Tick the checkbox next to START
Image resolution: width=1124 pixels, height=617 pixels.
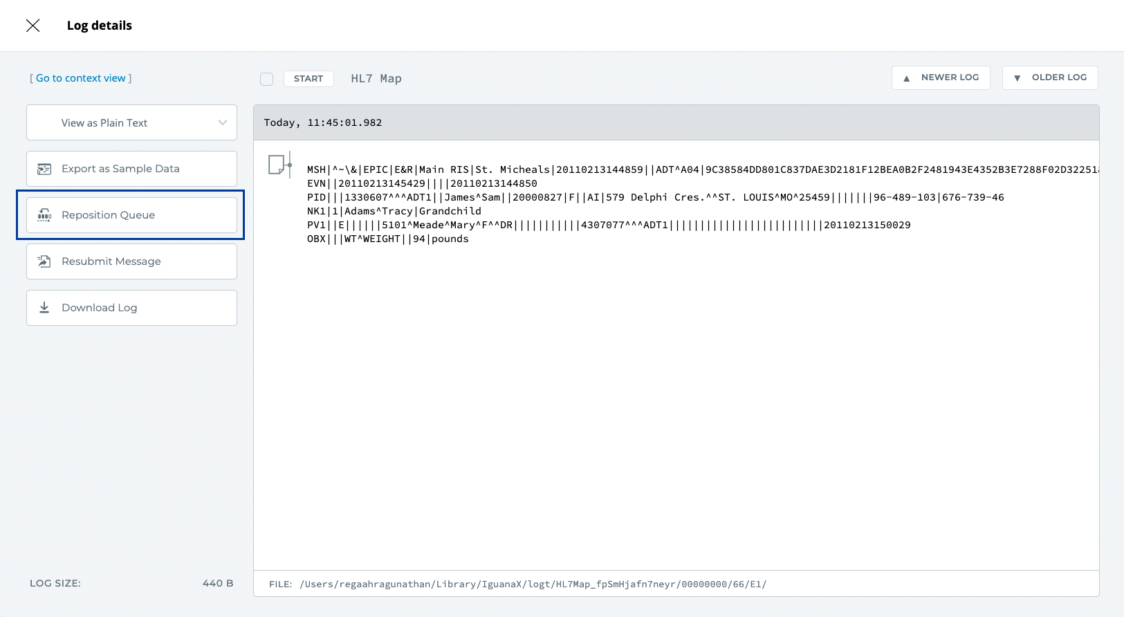[x=267, y=79]
